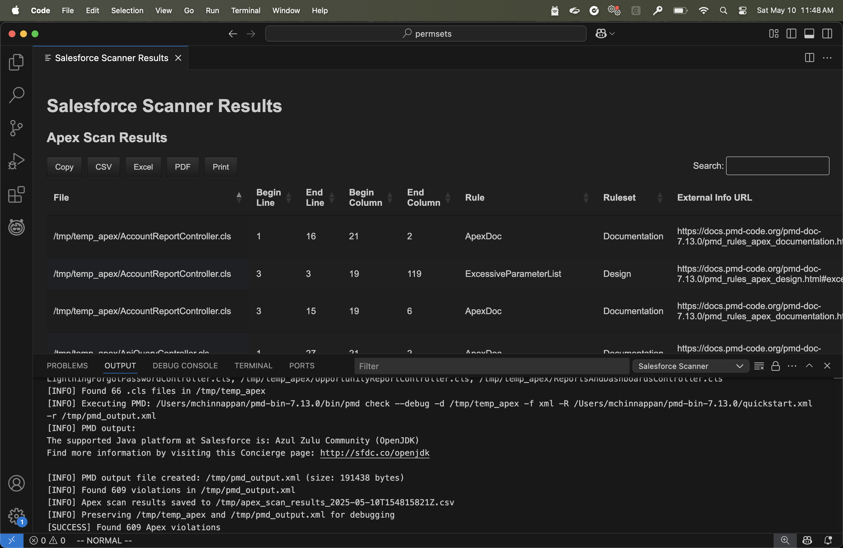843x548 pixels.
Task: Click the Wi-Fi icon in the menu bar
Action: (x=703, y=11)
